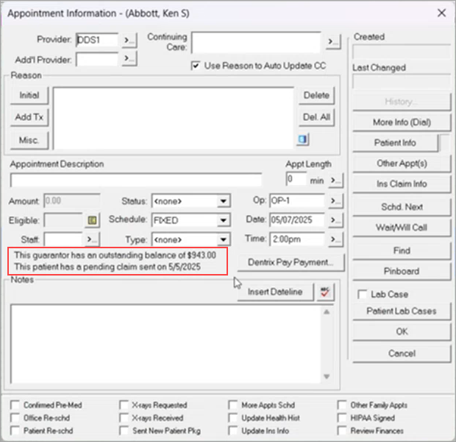Expand the Type dropdown
456x442 pixels.
tap(224, 239)
